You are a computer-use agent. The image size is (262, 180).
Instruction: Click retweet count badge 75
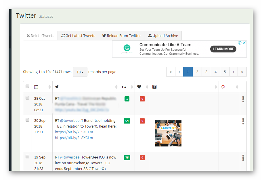coord(127,158)
